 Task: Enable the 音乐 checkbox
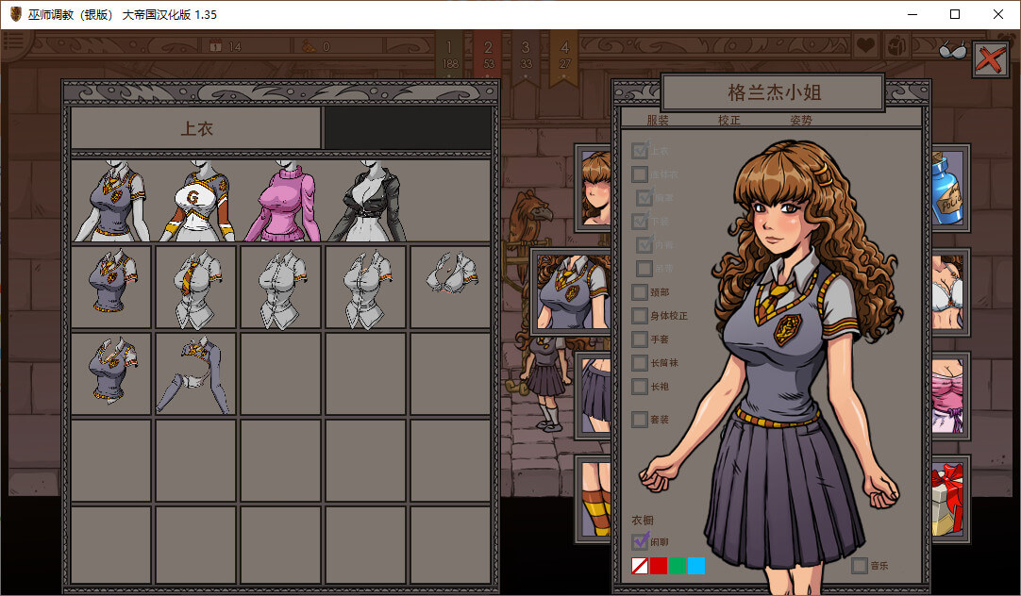[860, 566]
